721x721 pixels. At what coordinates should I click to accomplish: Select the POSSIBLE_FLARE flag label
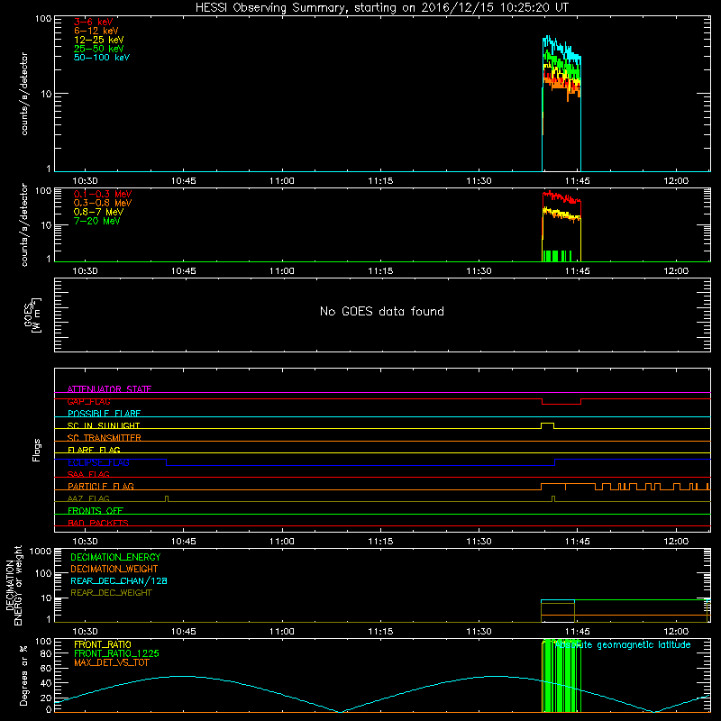coord(104,414)
